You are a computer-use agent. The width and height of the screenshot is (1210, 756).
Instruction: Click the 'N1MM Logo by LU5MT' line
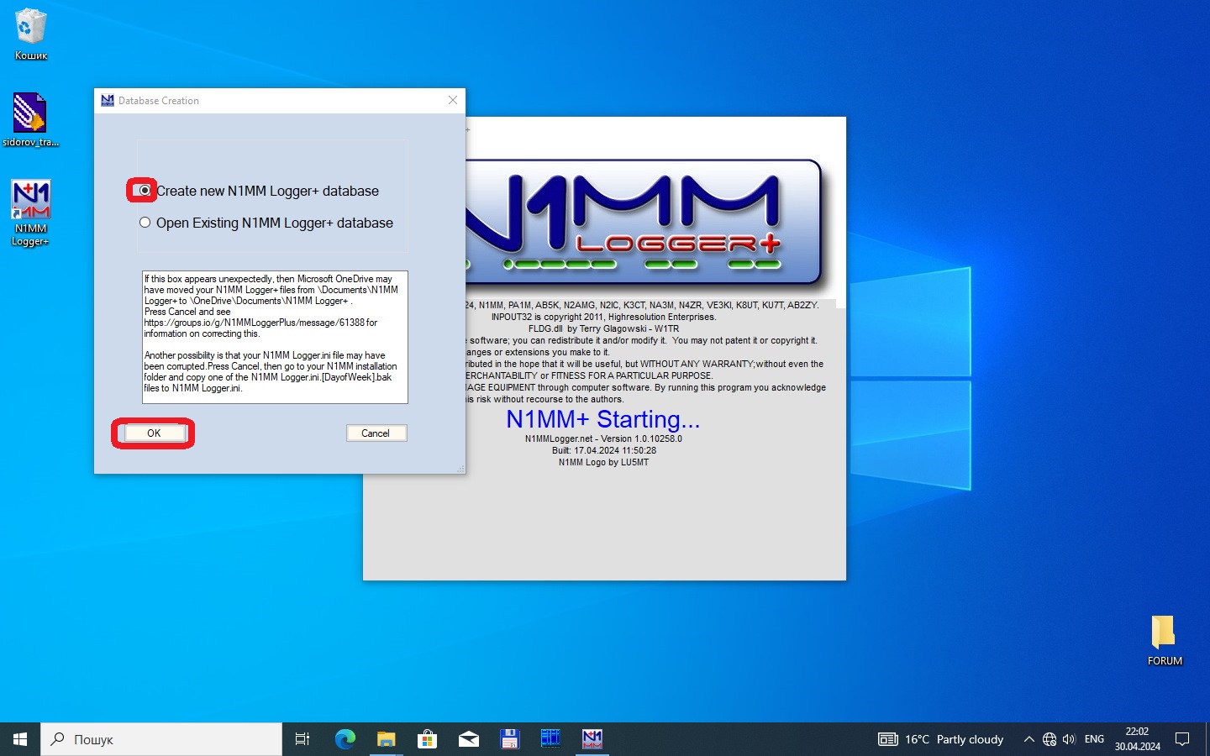[603, 462]
